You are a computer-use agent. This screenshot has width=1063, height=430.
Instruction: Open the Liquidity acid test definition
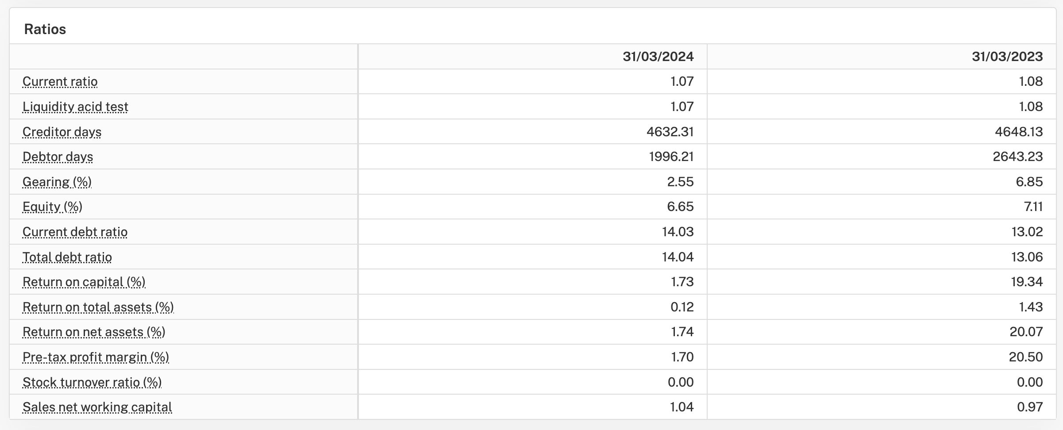tap(75, 107)
